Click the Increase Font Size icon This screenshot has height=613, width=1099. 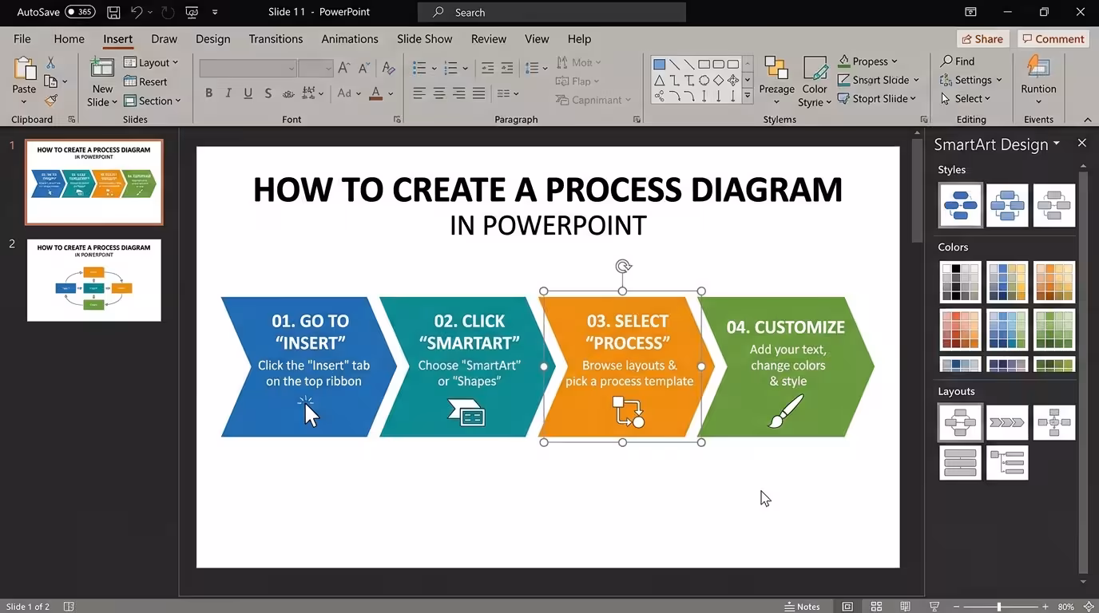pos(344,69)
